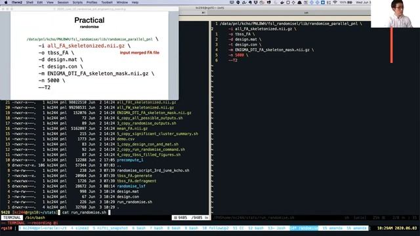Open the View menu

tap(50, 3)
